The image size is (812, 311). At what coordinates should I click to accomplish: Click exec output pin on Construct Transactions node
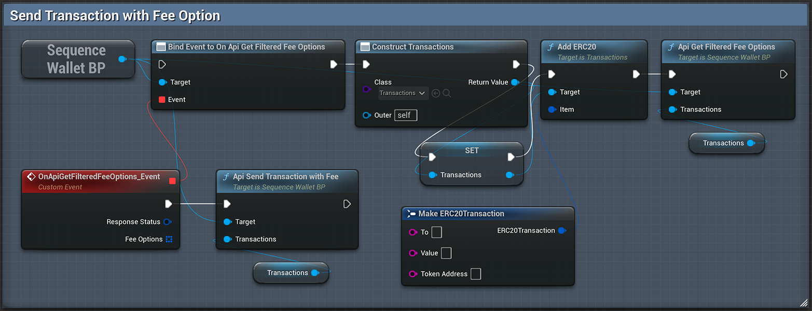click(516, 64)
